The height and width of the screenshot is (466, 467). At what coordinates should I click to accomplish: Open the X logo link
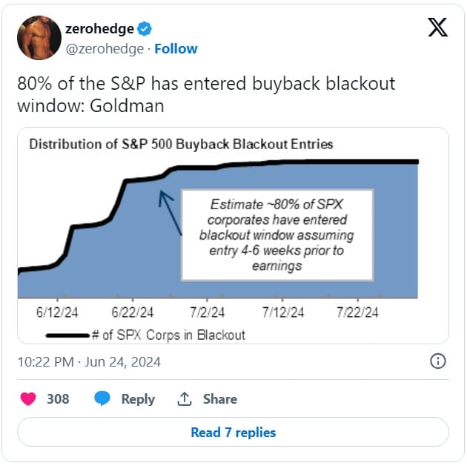pyautogui.click(x=437, y=27)
